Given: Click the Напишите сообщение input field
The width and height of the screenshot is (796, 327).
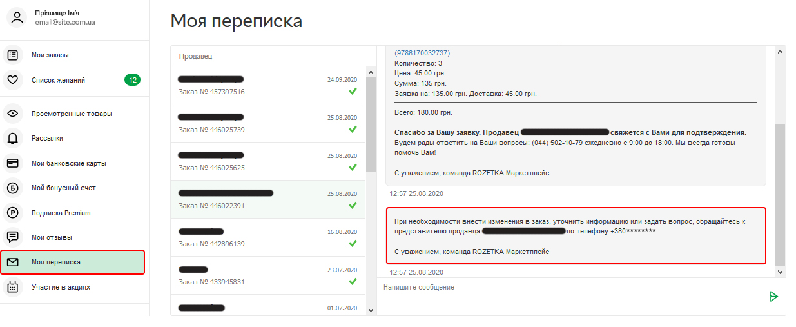Looking at the screenshot, I should pyautogui.click(x=570, y=287).
